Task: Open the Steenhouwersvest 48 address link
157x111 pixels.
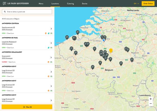Action: coord(8,27)
